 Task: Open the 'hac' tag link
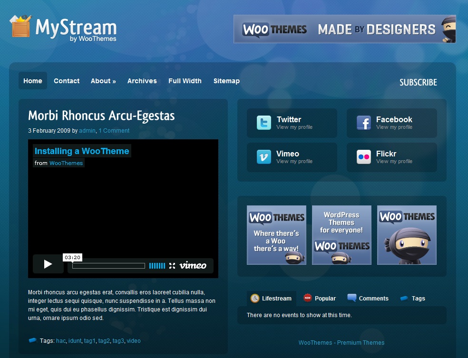[61, 341]
